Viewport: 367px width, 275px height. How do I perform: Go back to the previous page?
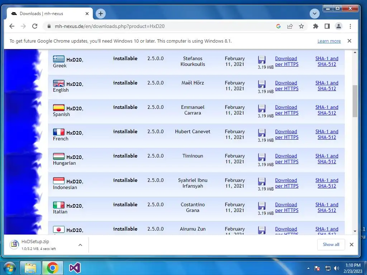12,26
